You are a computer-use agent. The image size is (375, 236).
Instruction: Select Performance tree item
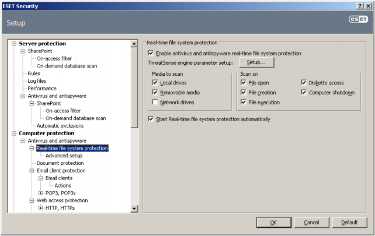[42, 89]
